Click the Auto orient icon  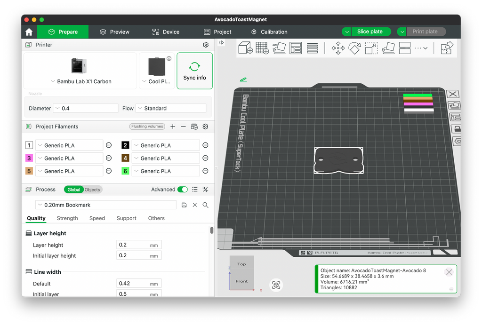click(279, 48)
